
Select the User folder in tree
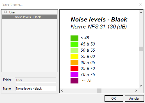pyautogui.click(x=12, y=12)
